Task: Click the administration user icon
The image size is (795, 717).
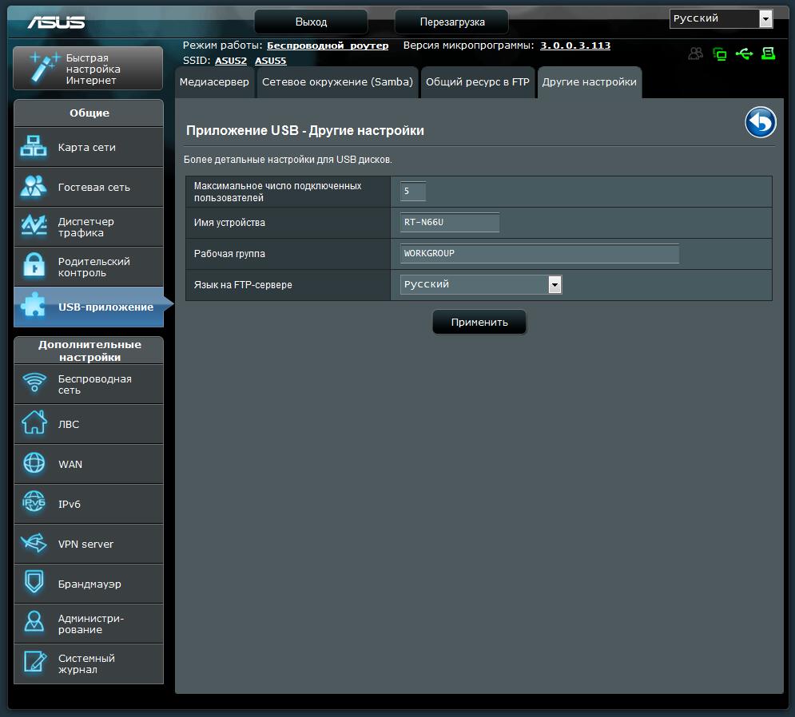Action: click(34, 622)
